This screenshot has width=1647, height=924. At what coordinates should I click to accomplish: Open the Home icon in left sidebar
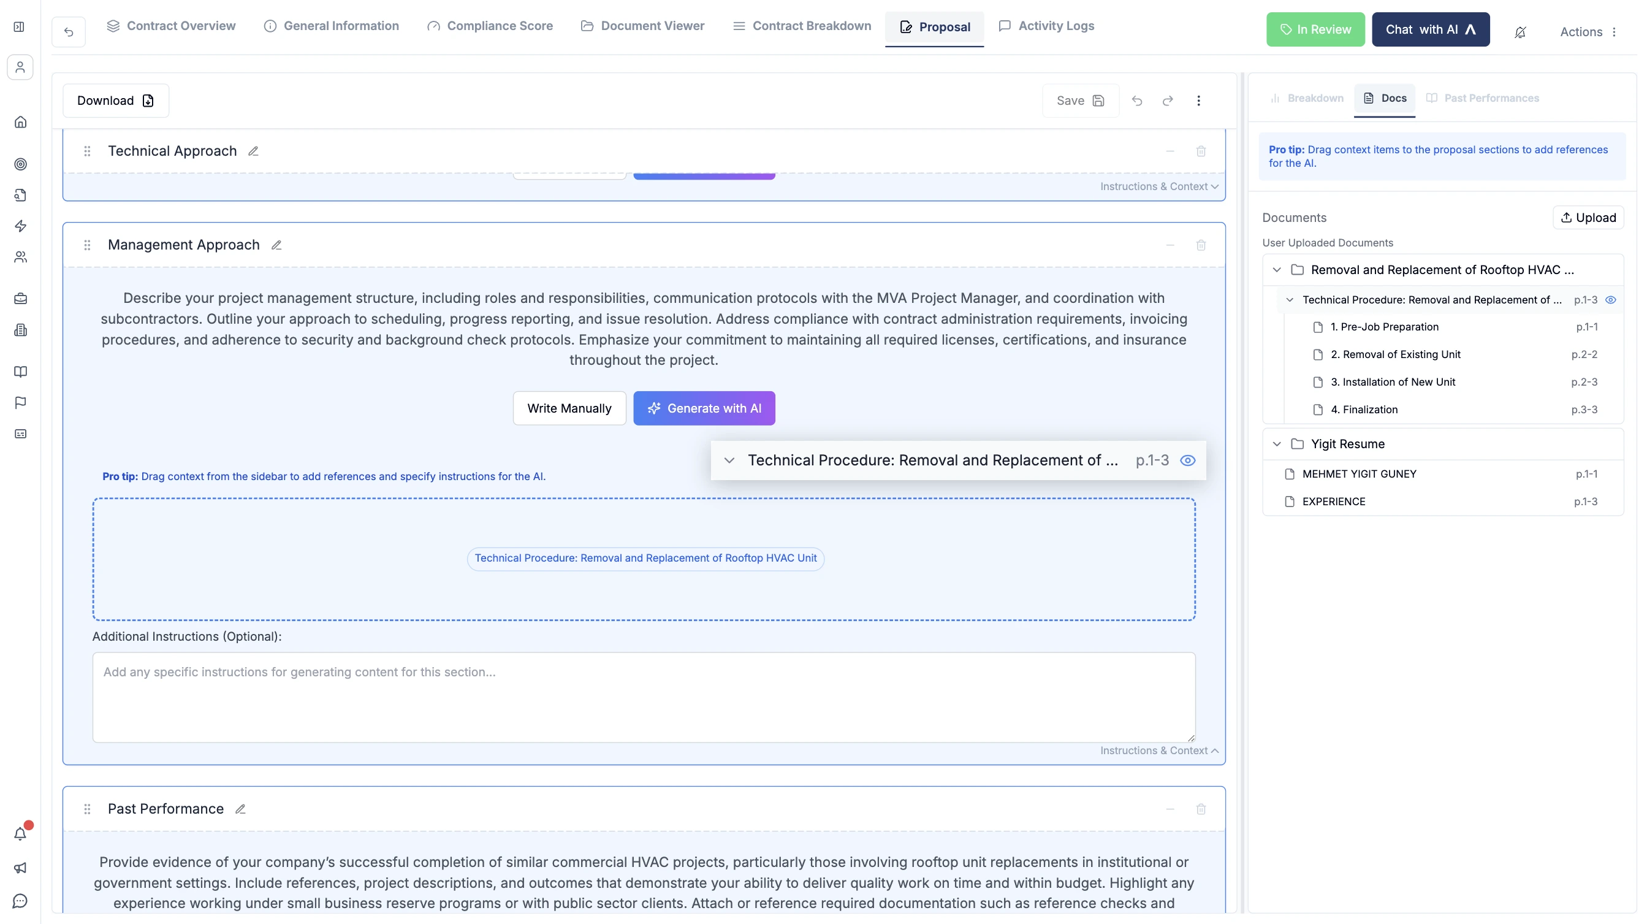[x=20, y=121]
